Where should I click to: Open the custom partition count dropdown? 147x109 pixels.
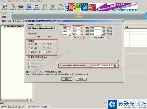44,52
